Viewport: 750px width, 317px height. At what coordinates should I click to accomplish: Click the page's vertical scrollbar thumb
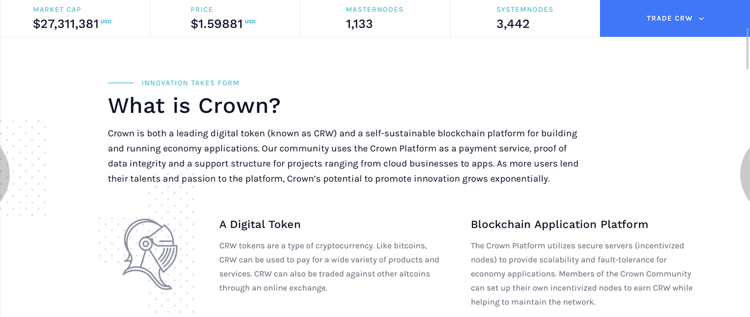pyautogui.click(x=748, y=49)
